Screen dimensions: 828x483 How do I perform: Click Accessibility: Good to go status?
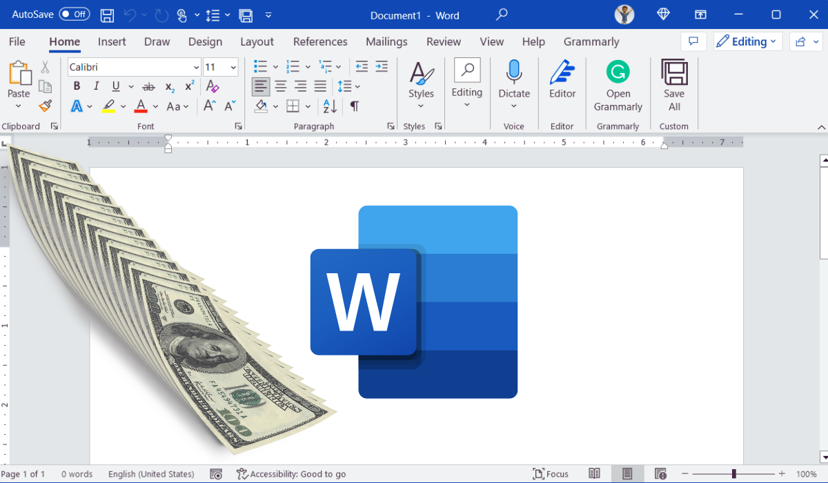291,474
